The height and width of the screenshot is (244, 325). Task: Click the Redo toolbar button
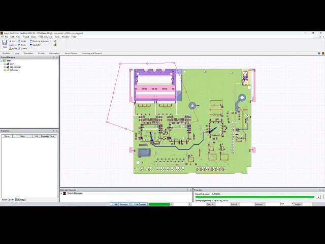coord(22,45)
